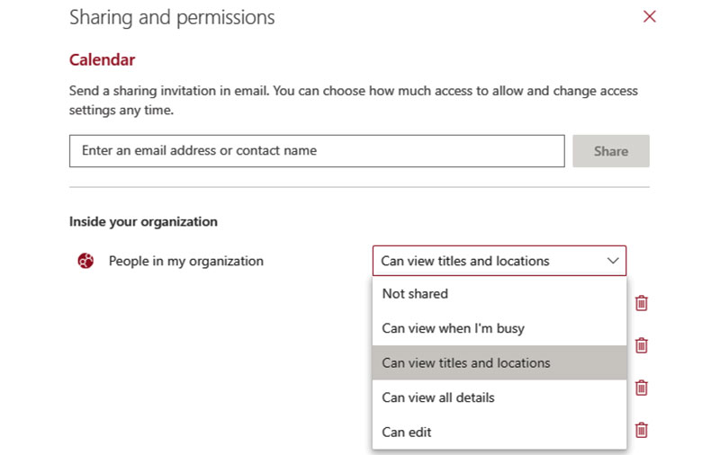Click the 'Inside your organization' section label

coord(143,221)
